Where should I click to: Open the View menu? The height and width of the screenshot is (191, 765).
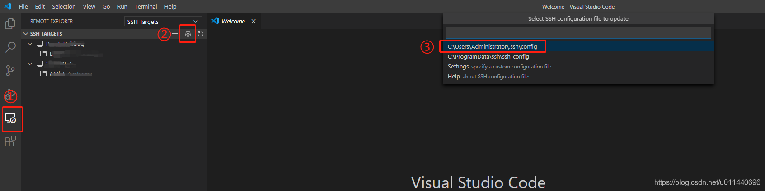[89, 6]
